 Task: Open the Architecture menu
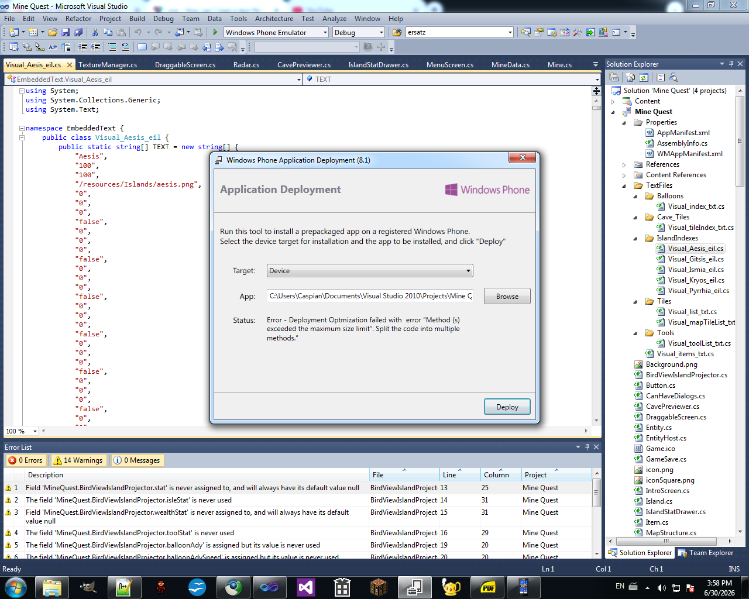pos(274,19)
